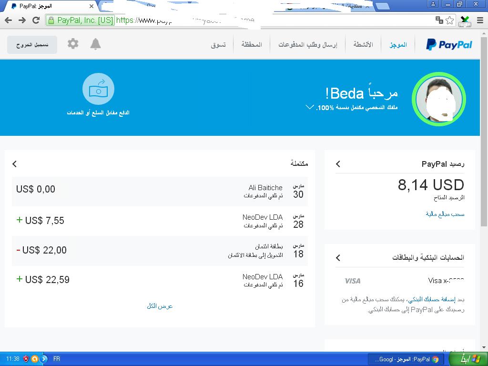Open the PayPal balance card chevron
488x366 pixels.
click(338, 164)
